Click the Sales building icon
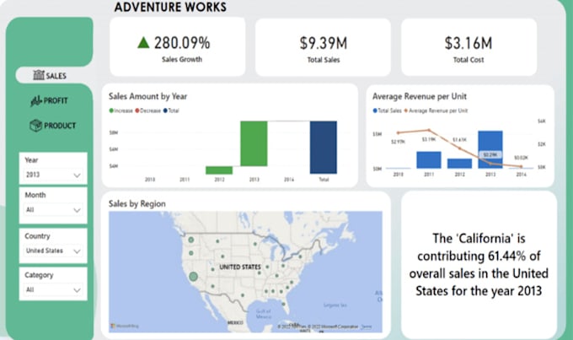 pos(39,75)
